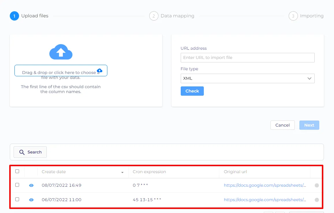Click date 06/07/2022 11:00

61,200
